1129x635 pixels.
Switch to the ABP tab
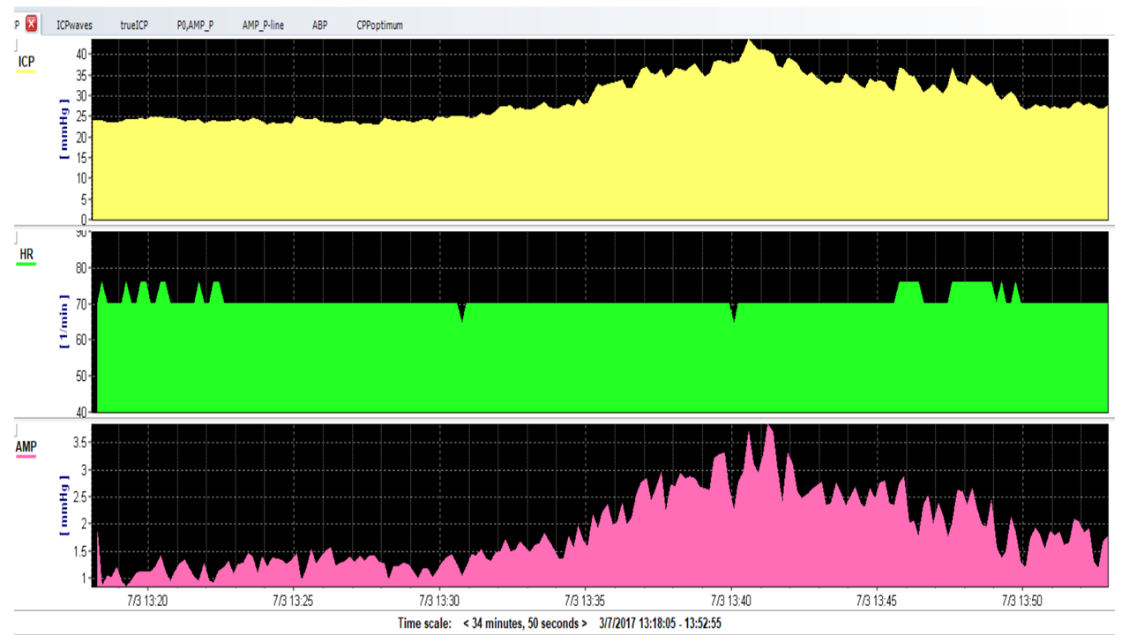[319, 26]
